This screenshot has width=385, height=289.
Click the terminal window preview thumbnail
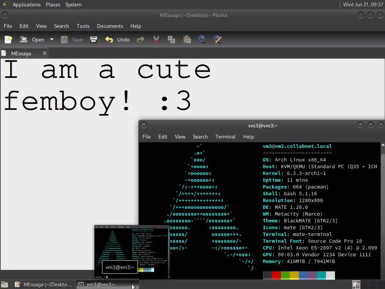click(x=132, y=252)
